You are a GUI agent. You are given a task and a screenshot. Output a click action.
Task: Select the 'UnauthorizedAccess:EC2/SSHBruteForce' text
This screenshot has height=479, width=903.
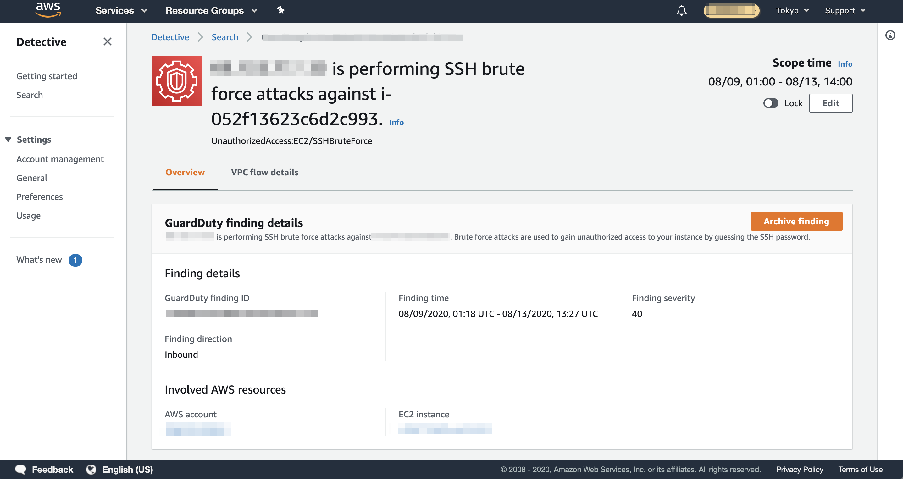(x=291, y=141)
